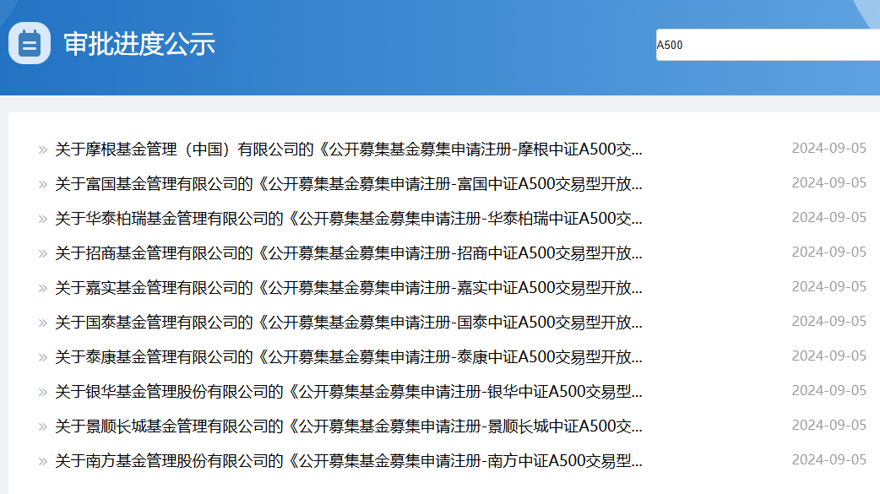Click the double-arrow bullet before 华泰柏瑞基金 row

pyautogui.click(x=43, y=219)
